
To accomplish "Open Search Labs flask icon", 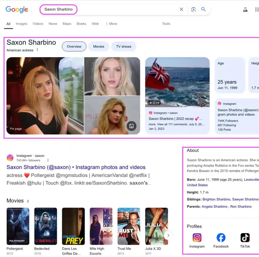I will click(245, 9).
